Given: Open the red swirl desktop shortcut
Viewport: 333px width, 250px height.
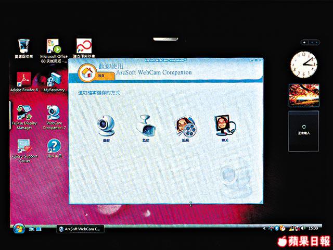Looking at the screenshot, I should tap(84, 46).
